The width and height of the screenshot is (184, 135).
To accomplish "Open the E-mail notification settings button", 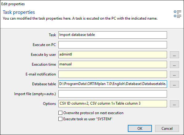I will click(x=174, y=74).
